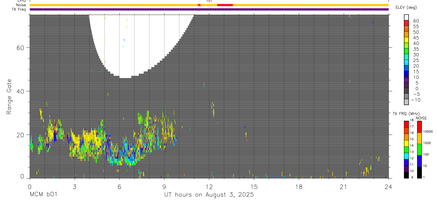This screenshot has width=437, height=202.
Task: Click the 'NOISE' legend title
Action: (x=421, y=118)
